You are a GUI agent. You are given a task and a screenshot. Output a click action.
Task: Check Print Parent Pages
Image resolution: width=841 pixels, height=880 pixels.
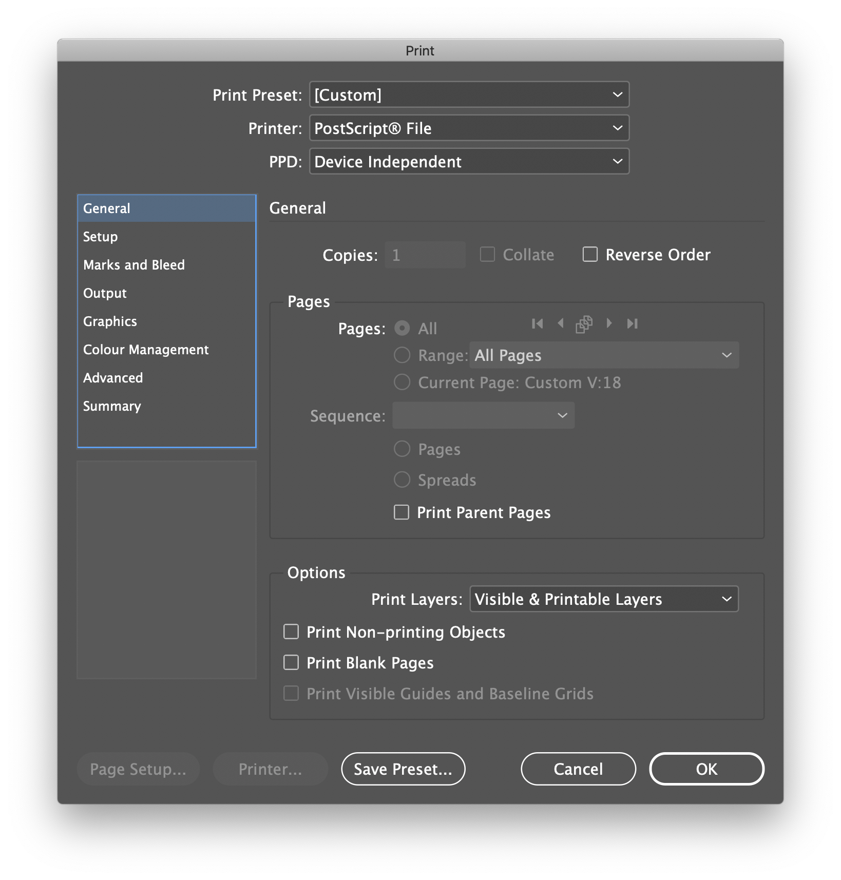coord(401,512)
